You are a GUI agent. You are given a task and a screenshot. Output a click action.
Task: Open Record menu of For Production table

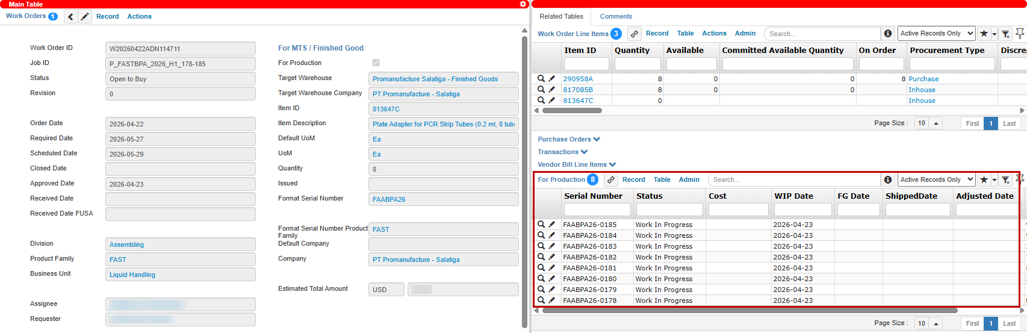coord(633,180)
